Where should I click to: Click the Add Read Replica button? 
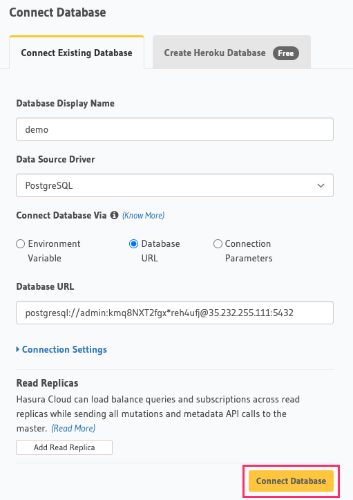[x=64, y=447]
